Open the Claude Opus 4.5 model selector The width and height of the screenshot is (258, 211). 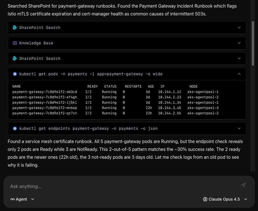click(x=246, y=199)
